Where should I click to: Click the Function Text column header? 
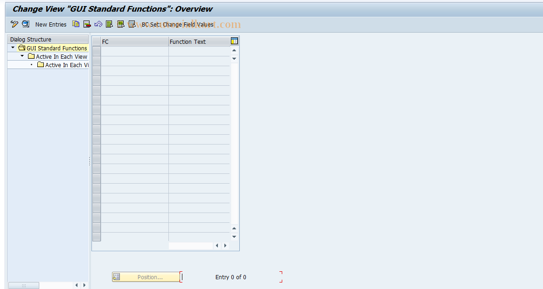[199, 41]
